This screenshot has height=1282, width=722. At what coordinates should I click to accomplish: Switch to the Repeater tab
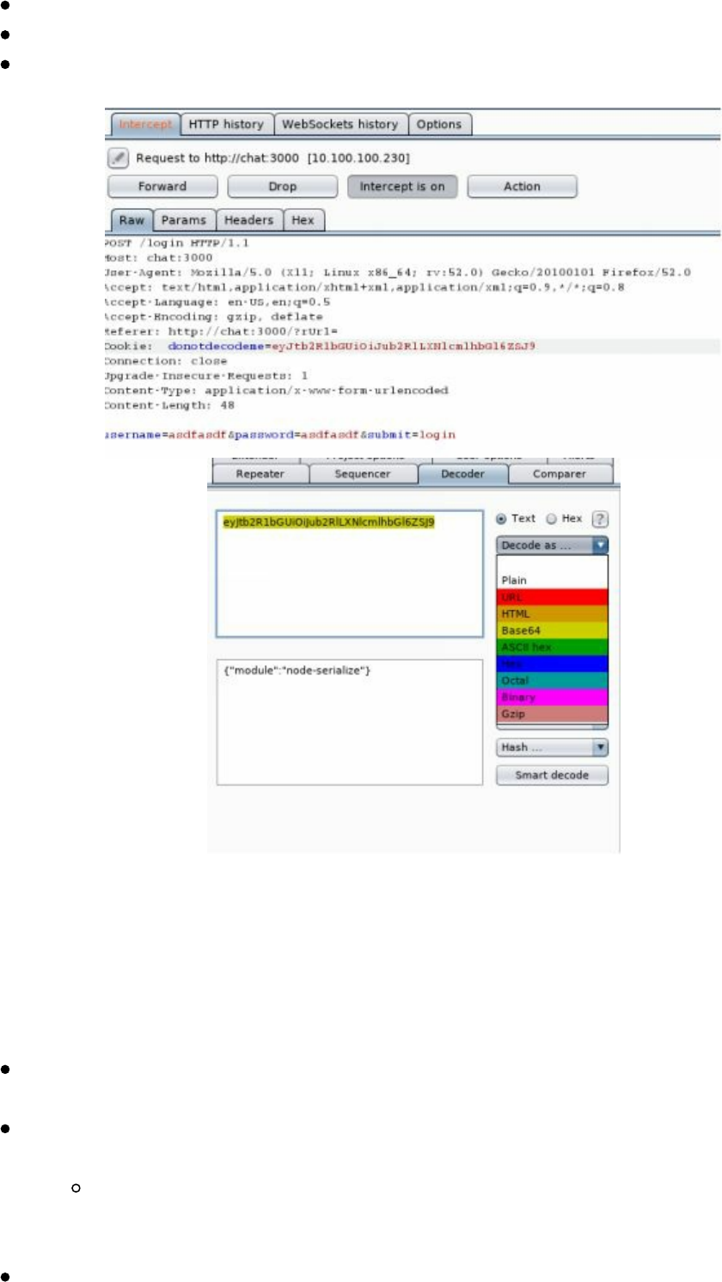coord(260,474)
